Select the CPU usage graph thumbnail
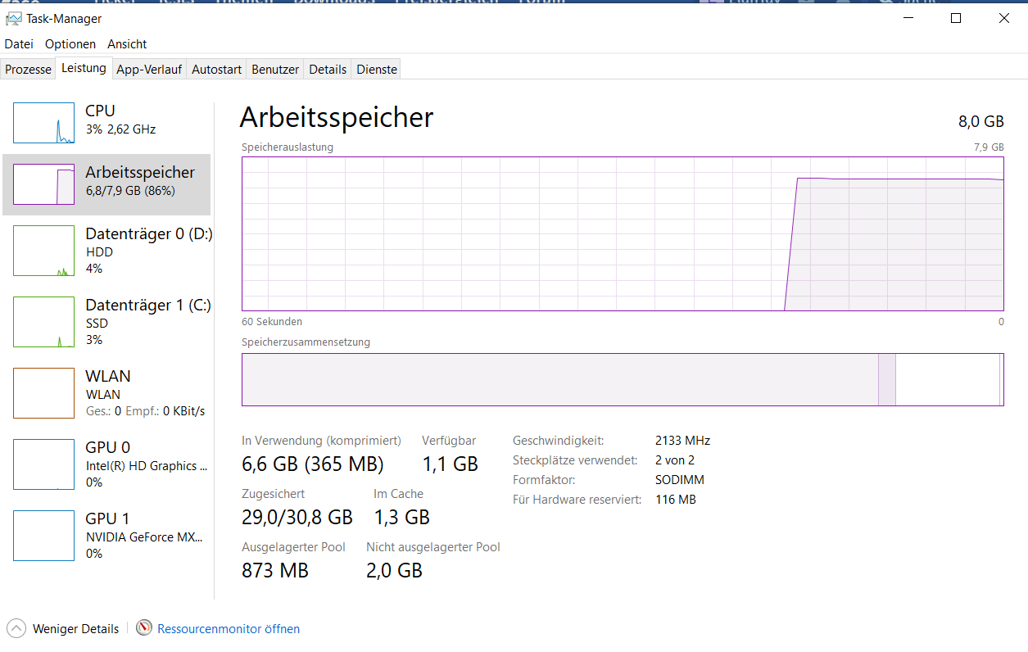The width and height of the screenshot is (1028, 652). pyautogui.click(x=43, y=123)
